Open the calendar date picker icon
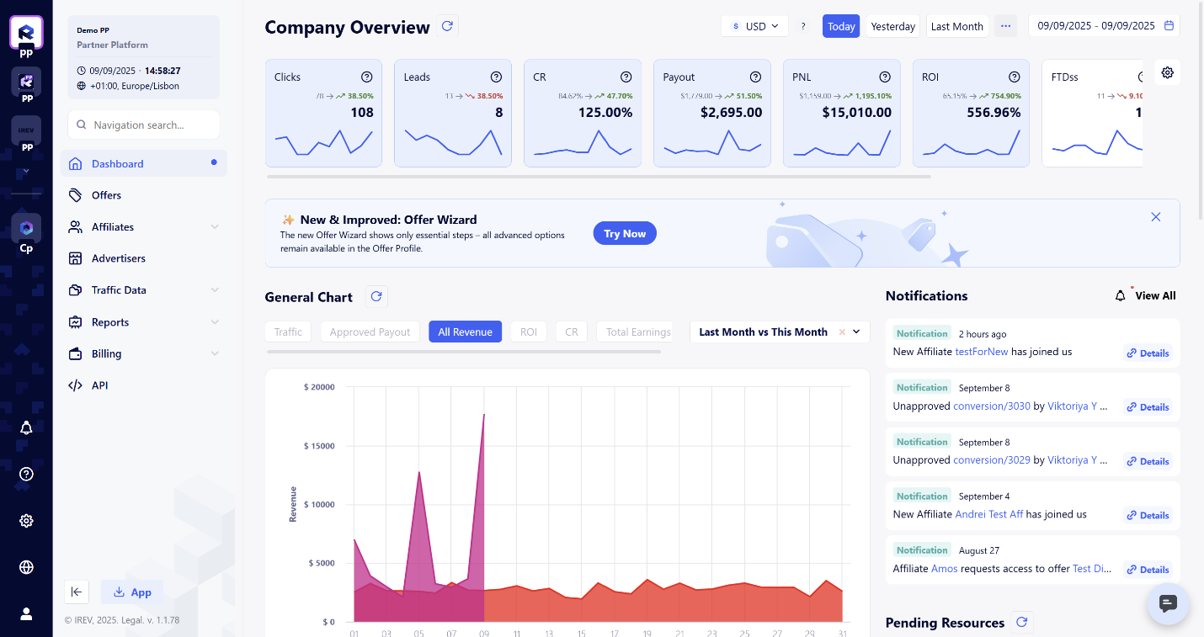Image resolution: width=1204 pixels, height=637 pixels. point(1169,26)
